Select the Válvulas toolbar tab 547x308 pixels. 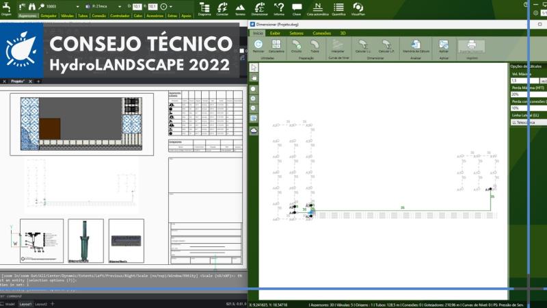67,16
